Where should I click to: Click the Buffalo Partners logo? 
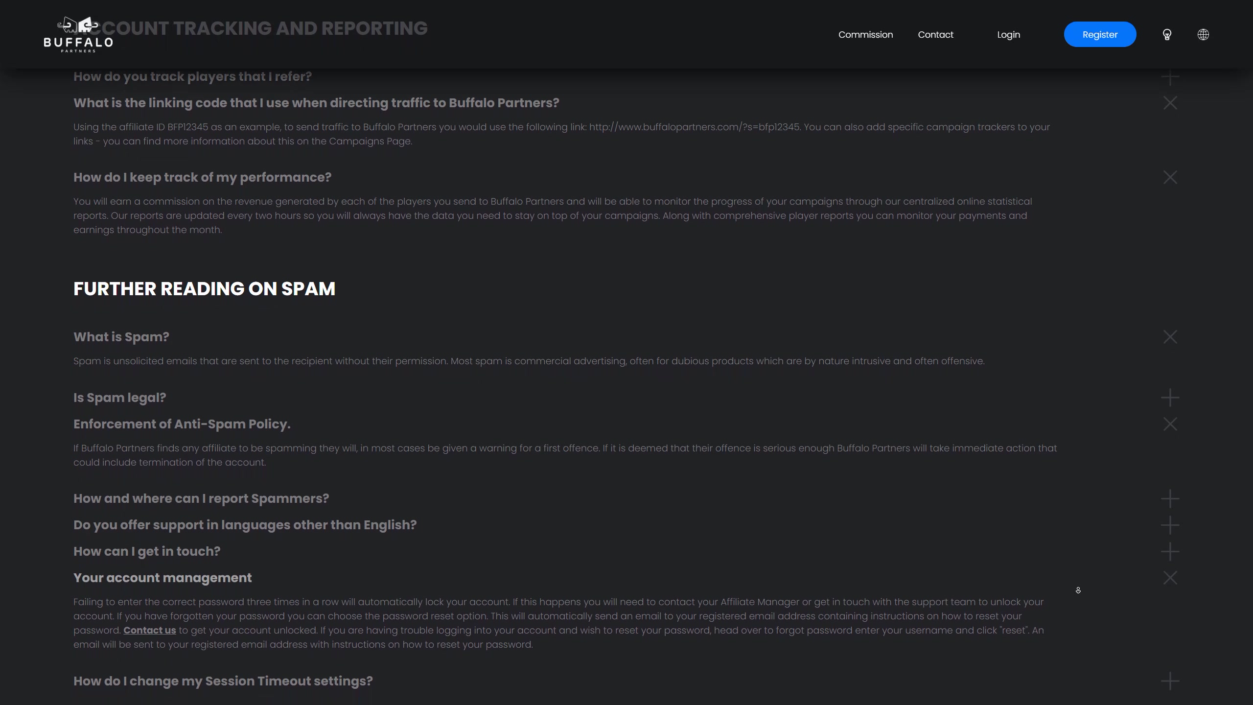pyautogui.click(x=78, y=35)
